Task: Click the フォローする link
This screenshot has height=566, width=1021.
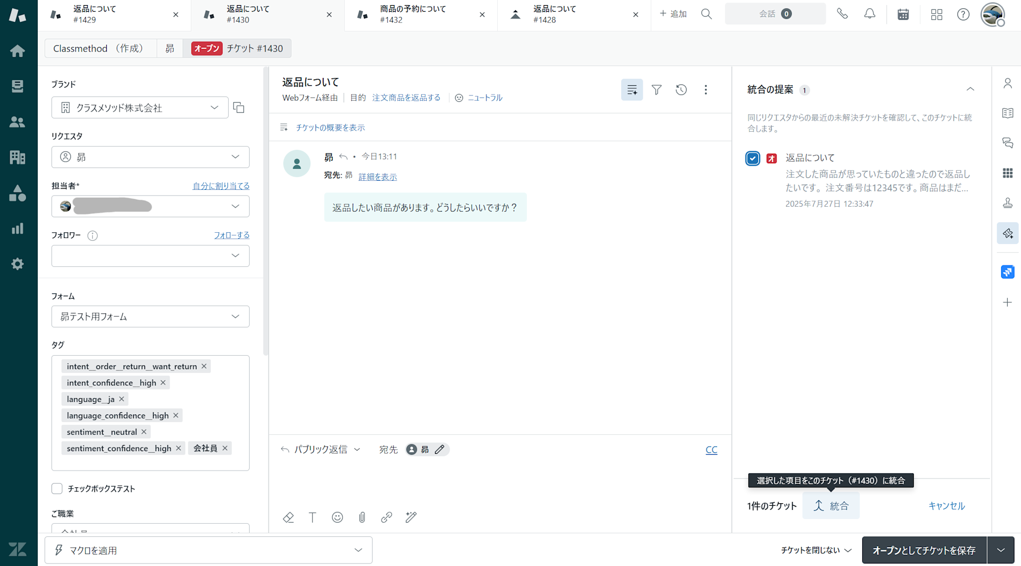Action: pos(232,235)
